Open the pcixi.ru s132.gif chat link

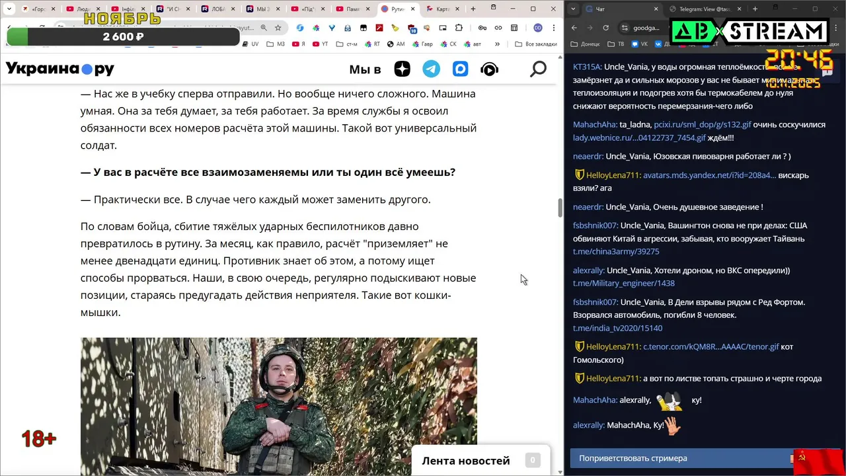tap(703, 124)
